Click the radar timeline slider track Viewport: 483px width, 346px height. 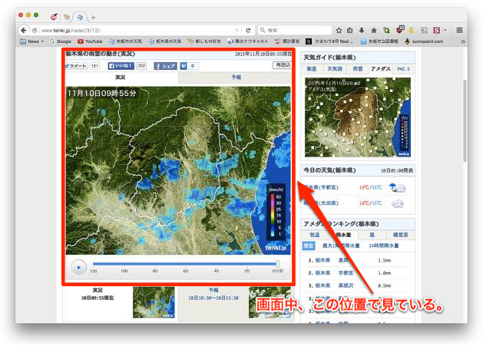coord(184,264)
